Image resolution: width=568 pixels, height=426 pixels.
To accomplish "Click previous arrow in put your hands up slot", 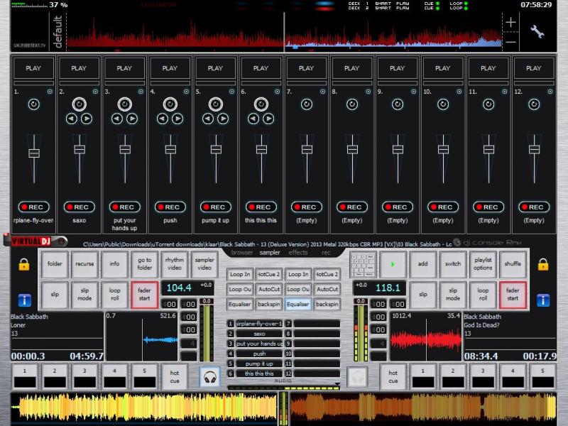I will point(117,119).
